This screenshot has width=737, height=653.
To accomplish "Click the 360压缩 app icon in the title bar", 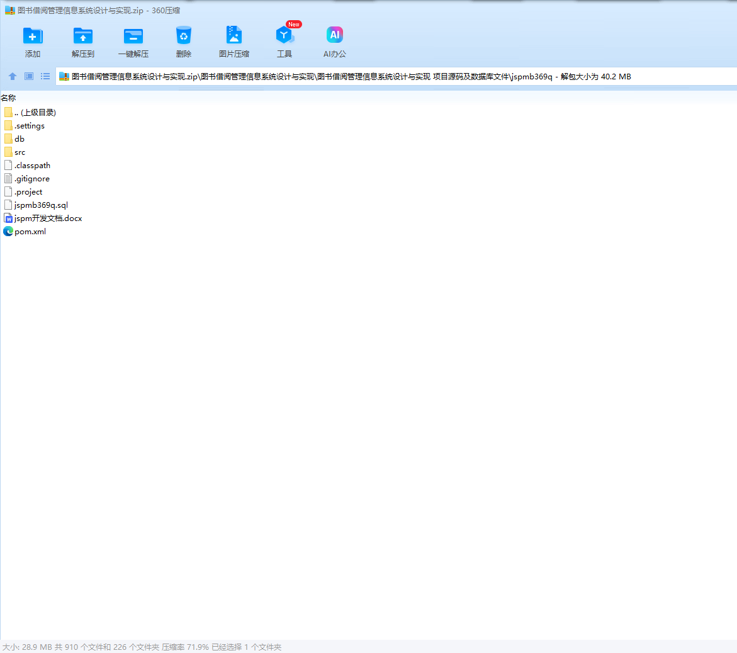I will pyautogui.click(x=9, y=10).
